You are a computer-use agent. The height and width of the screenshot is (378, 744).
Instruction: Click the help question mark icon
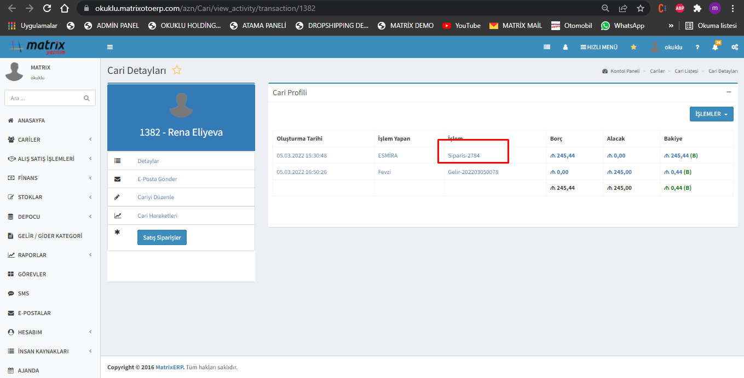click(697, 48)
